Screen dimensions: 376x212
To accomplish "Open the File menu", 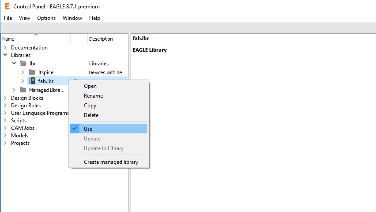I will (8, 18).
